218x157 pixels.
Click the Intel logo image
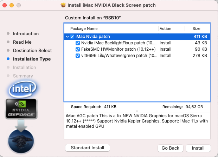[21, 89]
